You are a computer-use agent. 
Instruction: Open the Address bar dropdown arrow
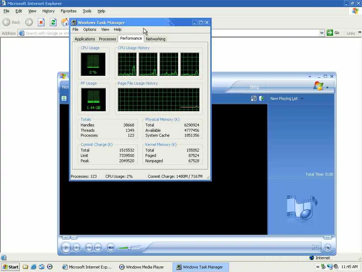coord(322,33)
